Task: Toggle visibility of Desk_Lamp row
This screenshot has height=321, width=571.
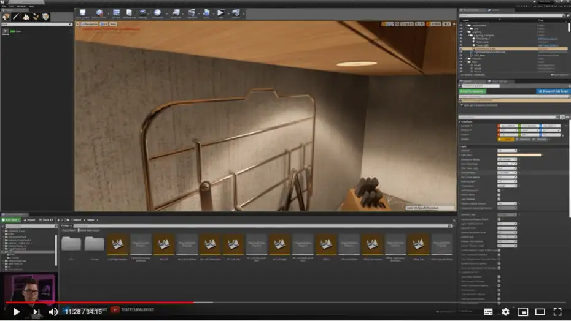Action: click(x=461, y=42)
